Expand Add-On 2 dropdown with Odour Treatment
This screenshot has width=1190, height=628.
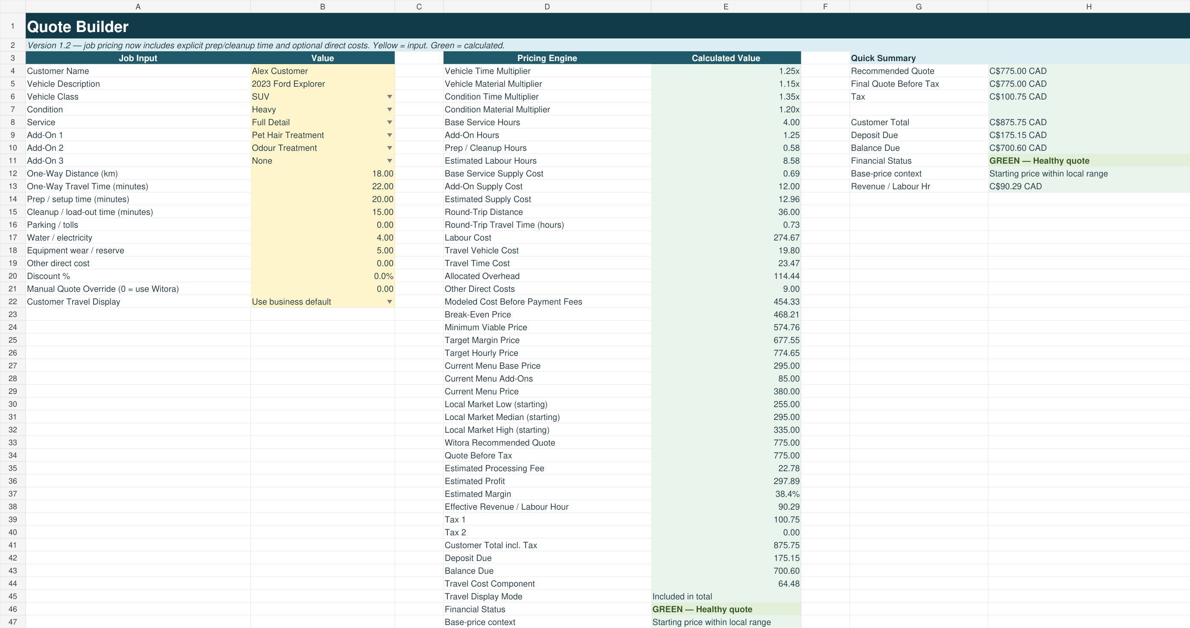click(389, 148)
